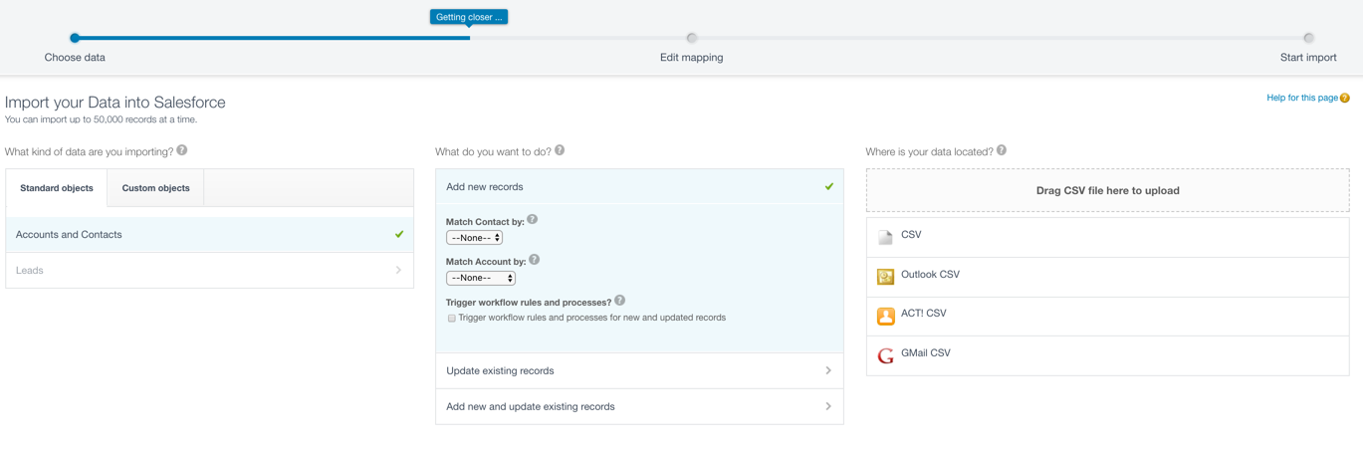This screenshot has width=1363, height=449.
Task: Open the Match Account by dropdown
Action: pyautogui.click(x=481, y=278)
